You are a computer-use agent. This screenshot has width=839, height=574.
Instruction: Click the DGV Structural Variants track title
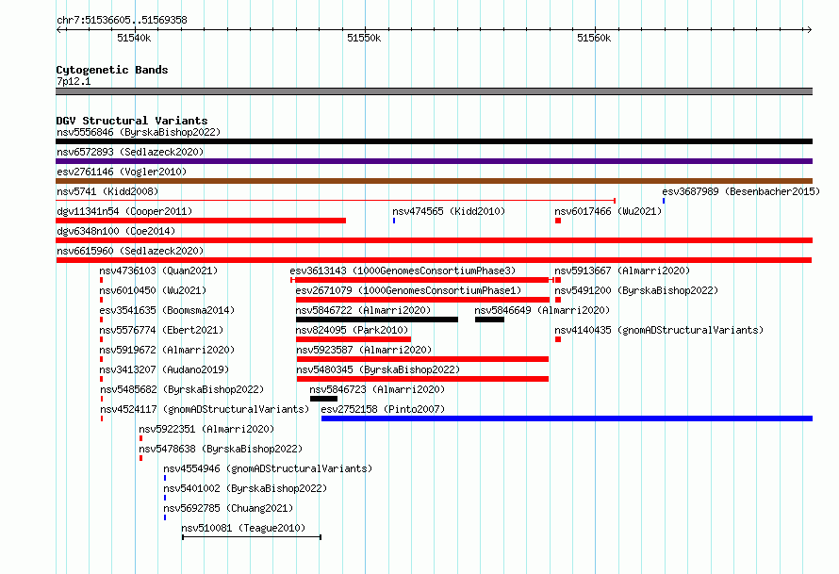tap(132, 121)
